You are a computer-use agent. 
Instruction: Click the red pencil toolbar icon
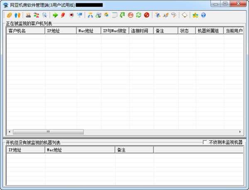[x=63, y=15]
